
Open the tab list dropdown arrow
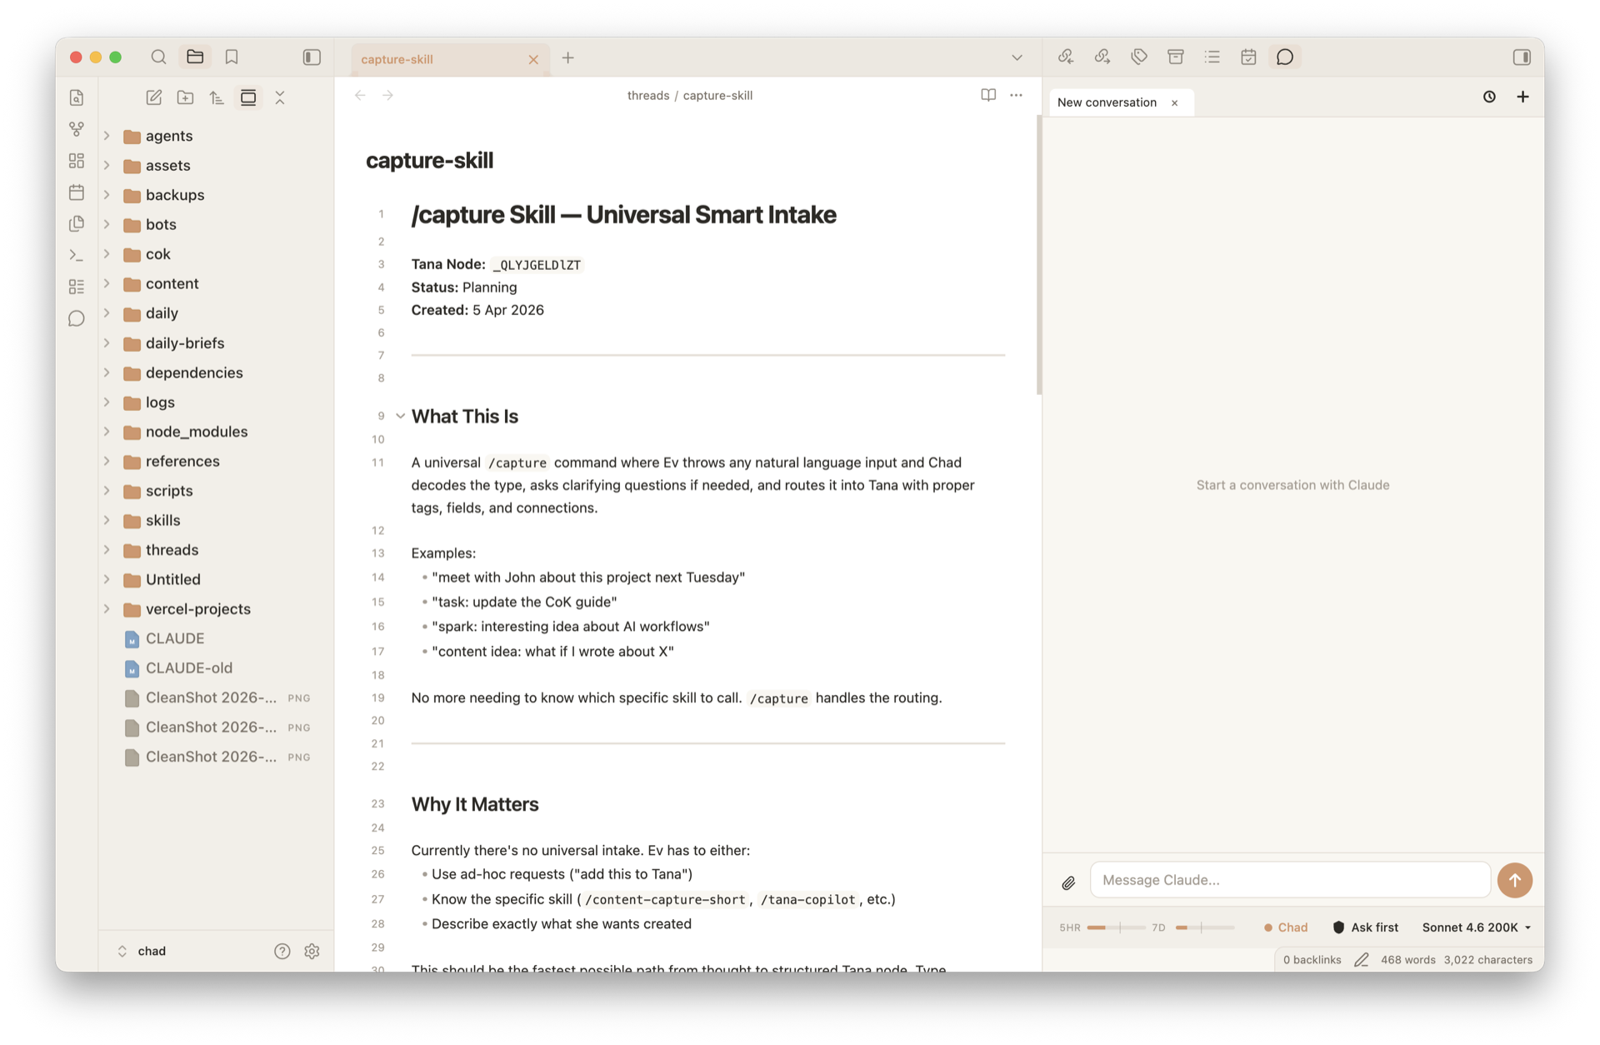[1017, 57]
